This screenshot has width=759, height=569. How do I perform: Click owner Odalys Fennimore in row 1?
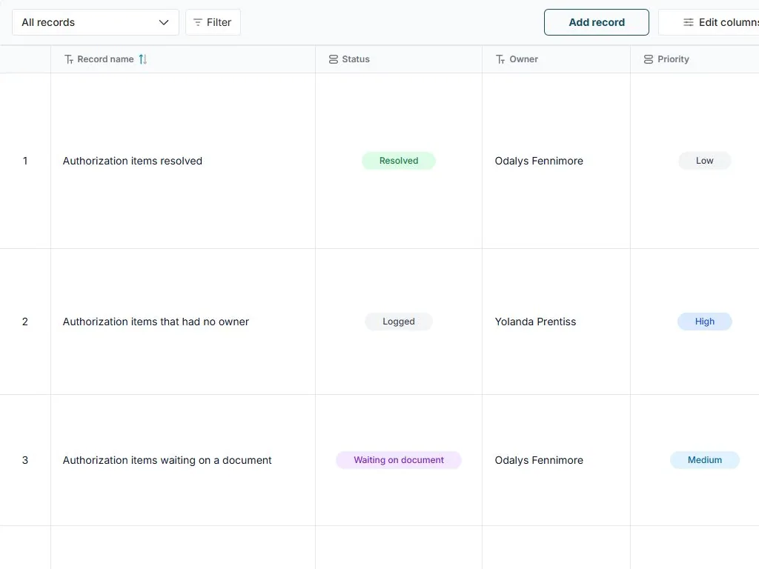point(539,161)
